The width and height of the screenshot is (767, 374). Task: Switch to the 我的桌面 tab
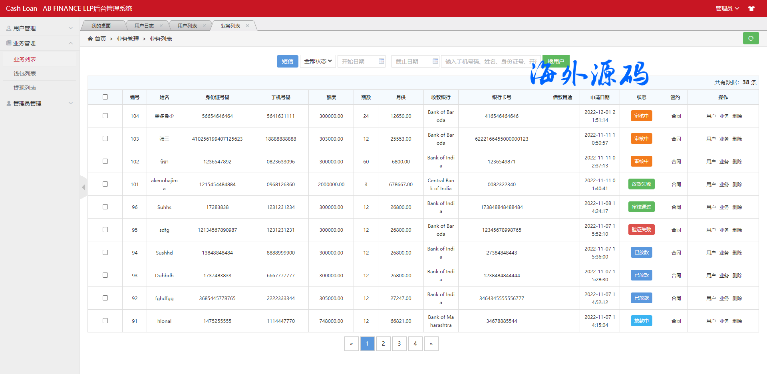[101, 26]
